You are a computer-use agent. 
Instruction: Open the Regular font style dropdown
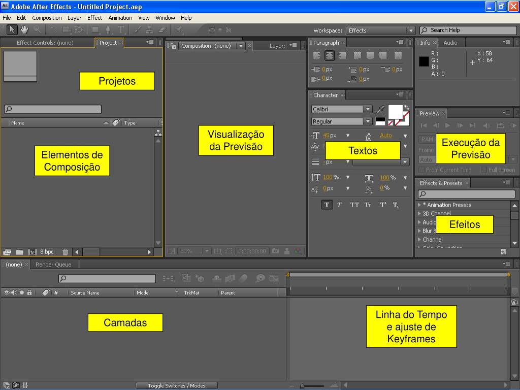(x=342, y=121)
